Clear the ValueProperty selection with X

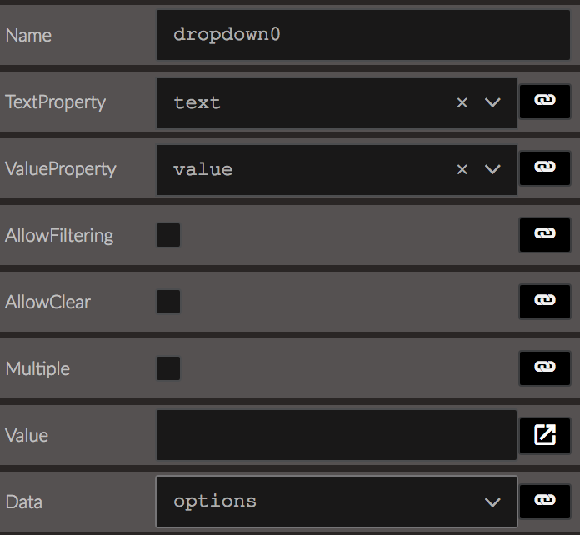[462, 169]
